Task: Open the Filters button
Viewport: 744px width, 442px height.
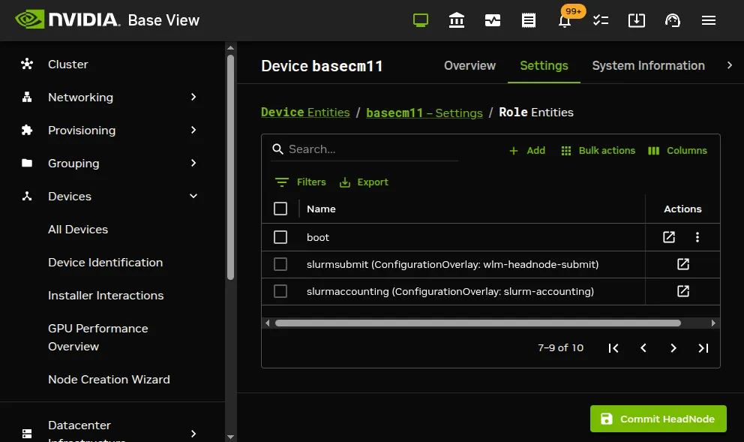Action: [300, 182]
